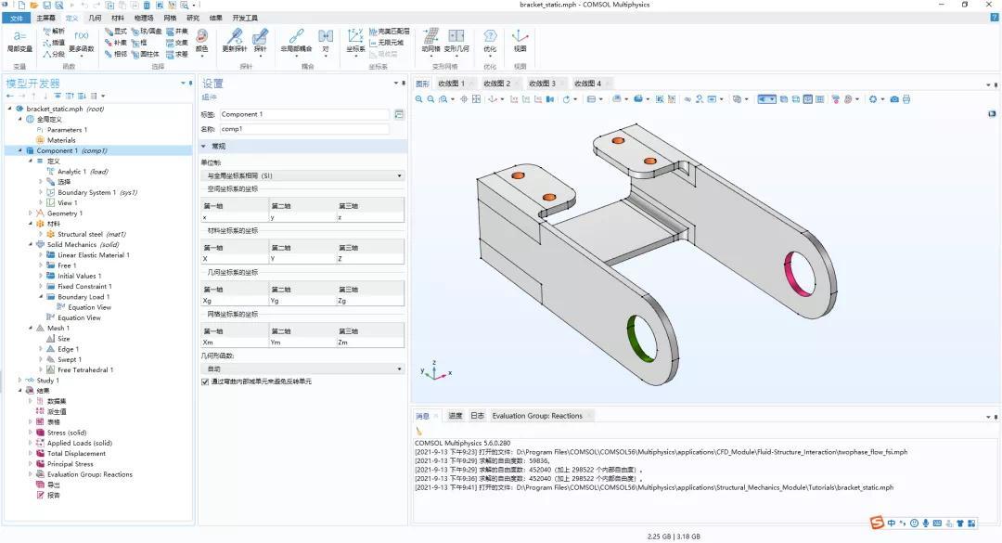
Task: Click the 名称 field containing comp1
Action: [304, 129]
